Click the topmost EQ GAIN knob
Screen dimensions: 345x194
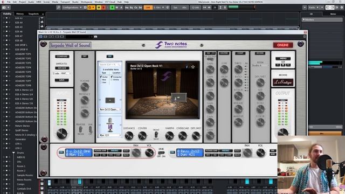click(x=210, y=70)
